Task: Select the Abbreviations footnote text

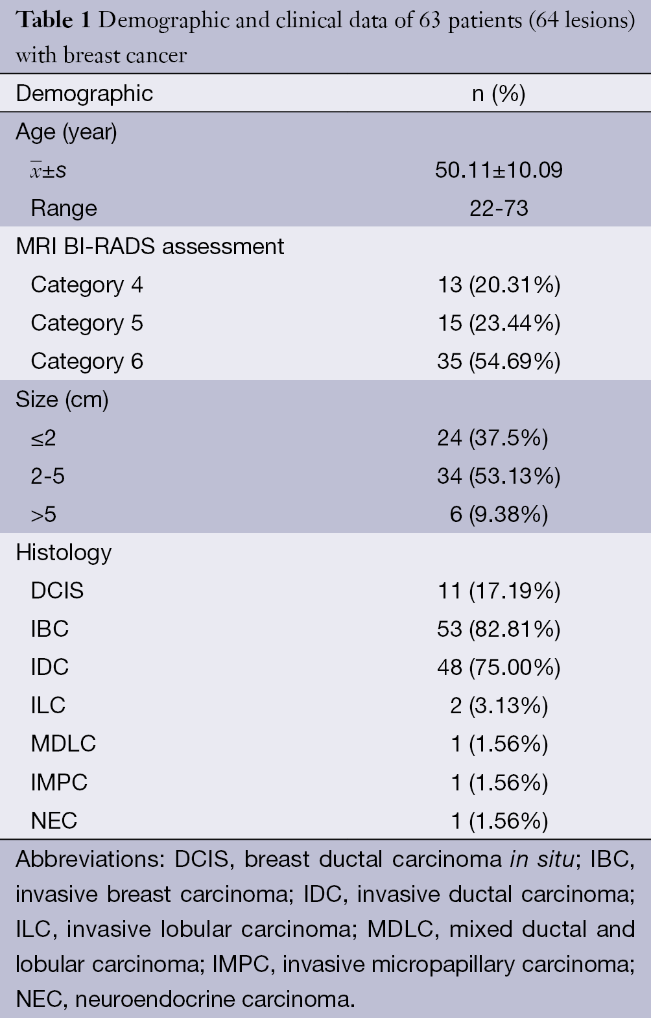Action: 325,929
